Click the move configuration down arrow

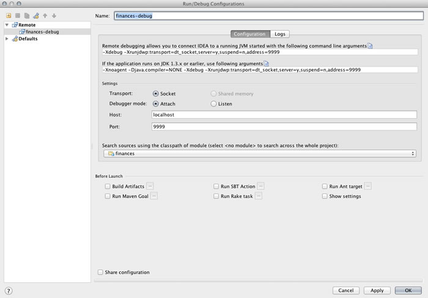[54, 15]
